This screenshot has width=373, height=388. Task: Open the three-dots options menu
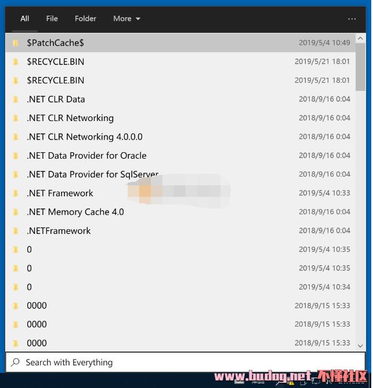(352, 19)
